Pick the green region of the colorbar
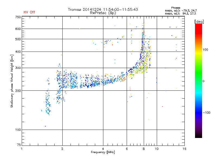The height and width of the screenshot is (162, 217). (x=198, y=78)
